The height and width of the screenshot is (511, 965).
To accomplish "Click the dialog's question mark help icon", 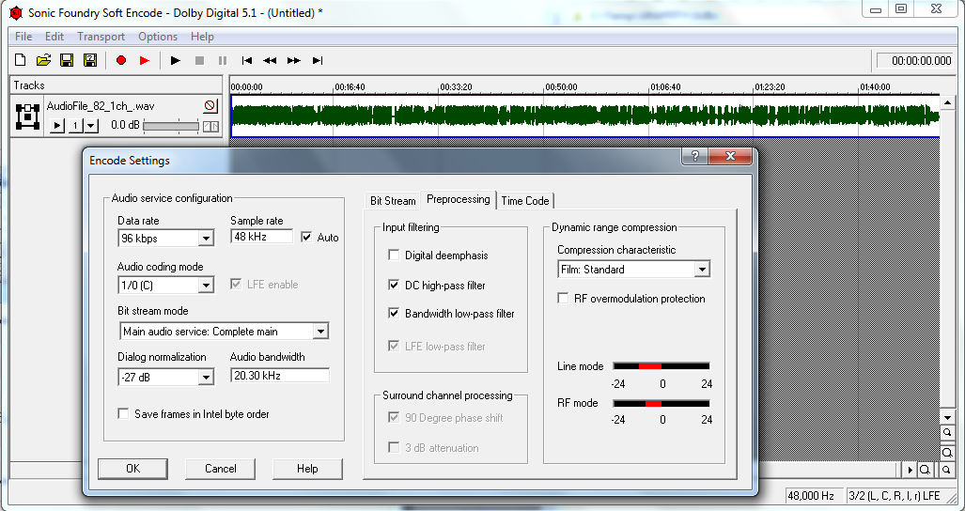I will click(694, 156).
